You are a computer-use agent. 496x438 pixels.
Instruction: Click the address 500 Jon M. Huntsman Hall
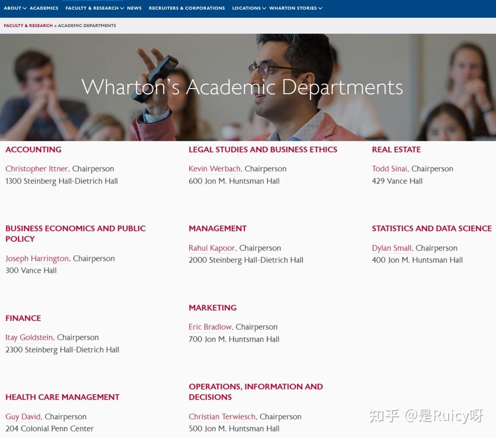(x=234, y=429)
